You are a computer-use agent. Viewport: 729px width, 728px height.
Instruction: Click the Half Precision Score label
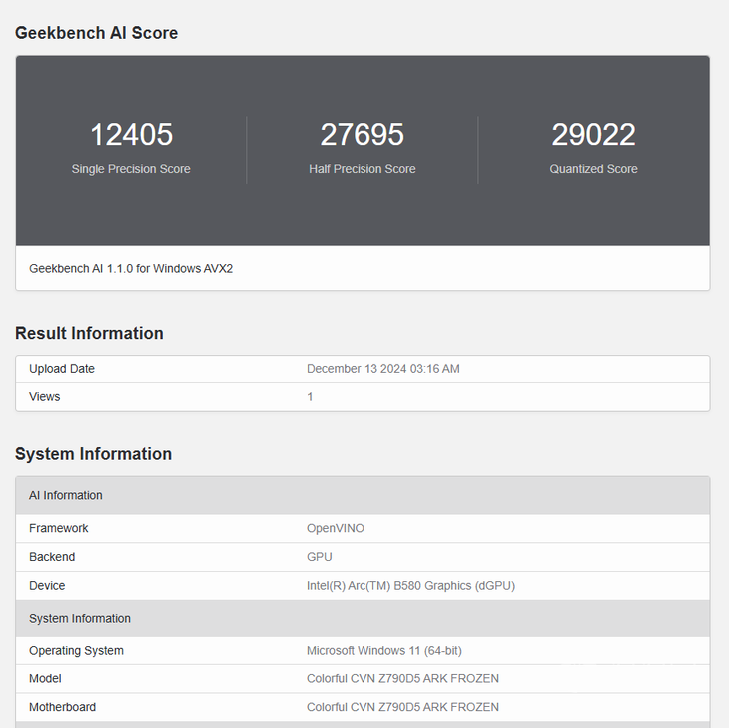tap(362, 169)
